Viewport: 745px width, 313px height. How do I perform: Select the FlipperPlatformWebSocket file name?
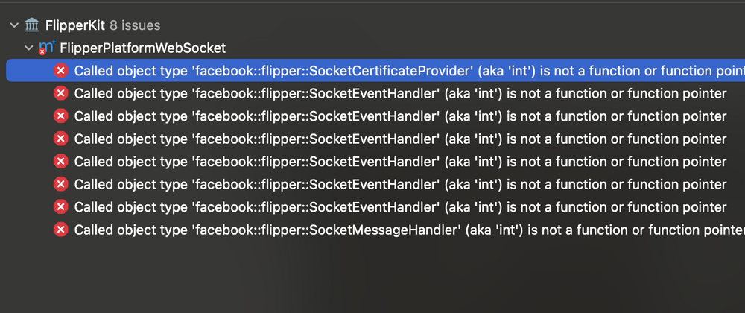point(142,48)
